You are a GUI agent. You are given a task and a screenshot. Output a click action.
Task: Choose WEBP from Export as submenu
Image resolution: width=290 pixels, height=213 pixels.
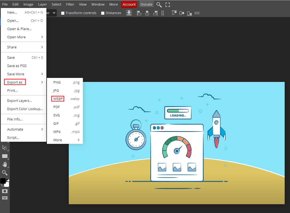click(58, 99)
